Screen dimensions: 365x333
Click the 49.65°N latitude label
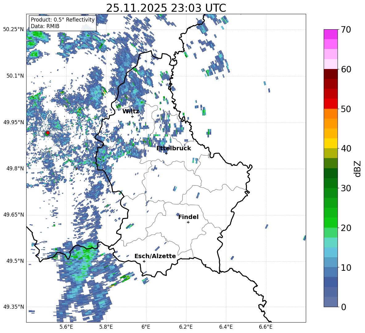[x=14, y=215]
